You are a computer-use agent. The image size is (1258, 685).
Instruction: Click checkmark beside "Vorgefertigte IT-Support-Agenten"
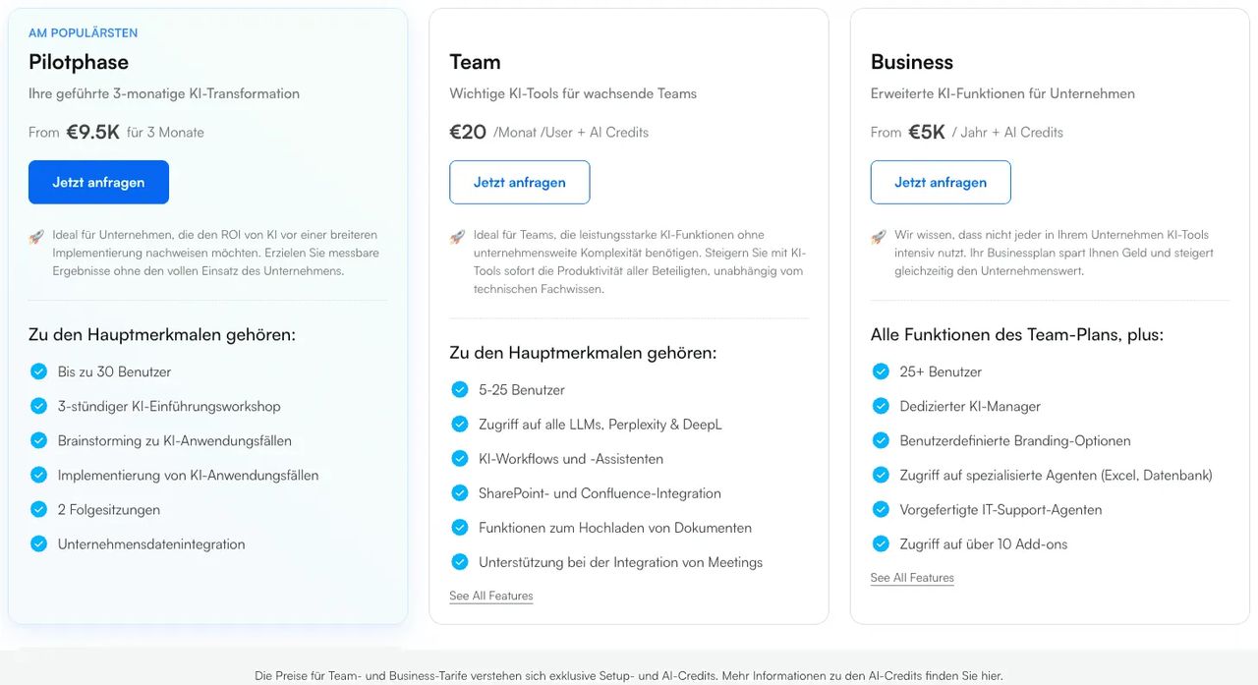881,509
